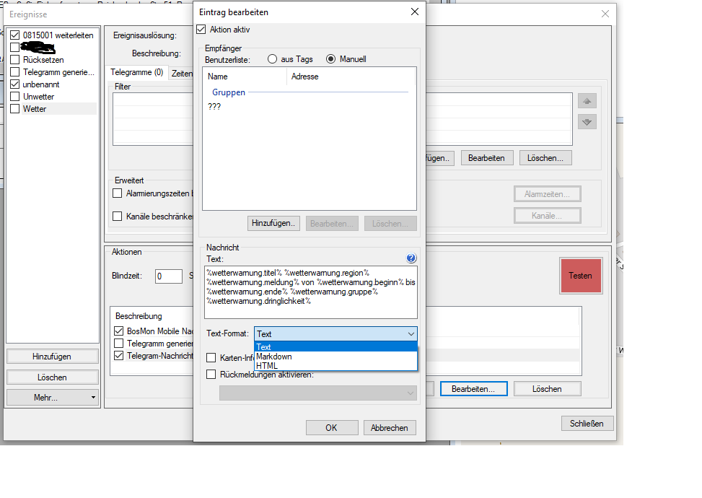
Task: Open the Mehr... dropdown button
Action: pos(53,397)
